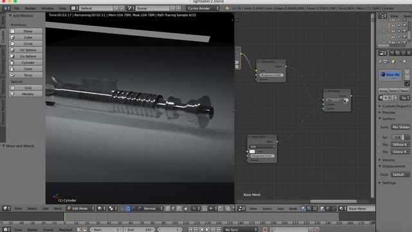
Task: Add a Cube mesh primitive
Action: (26, 37)
